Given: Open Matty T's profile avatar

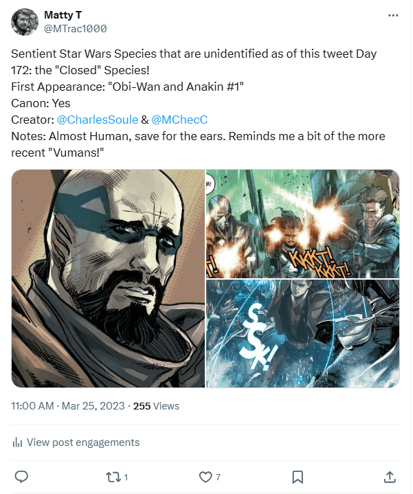Looking at the screenshot, I should coord(25,22).
